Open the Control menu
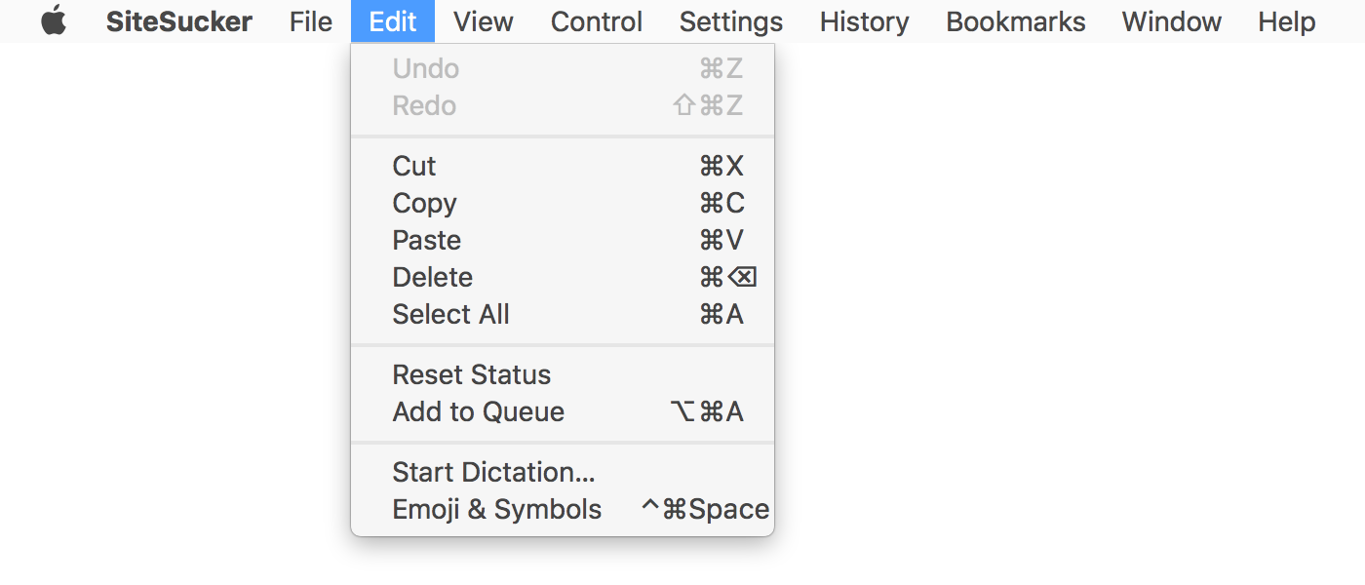 click(x=596, y=20)
